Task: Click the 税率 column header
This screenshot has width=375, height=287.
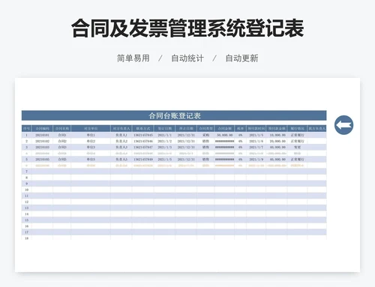Action: (241, 129)
